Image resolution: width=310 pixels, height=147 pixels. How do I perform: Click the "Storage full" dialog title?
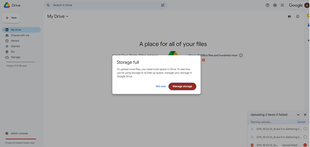tap(128, 63)
